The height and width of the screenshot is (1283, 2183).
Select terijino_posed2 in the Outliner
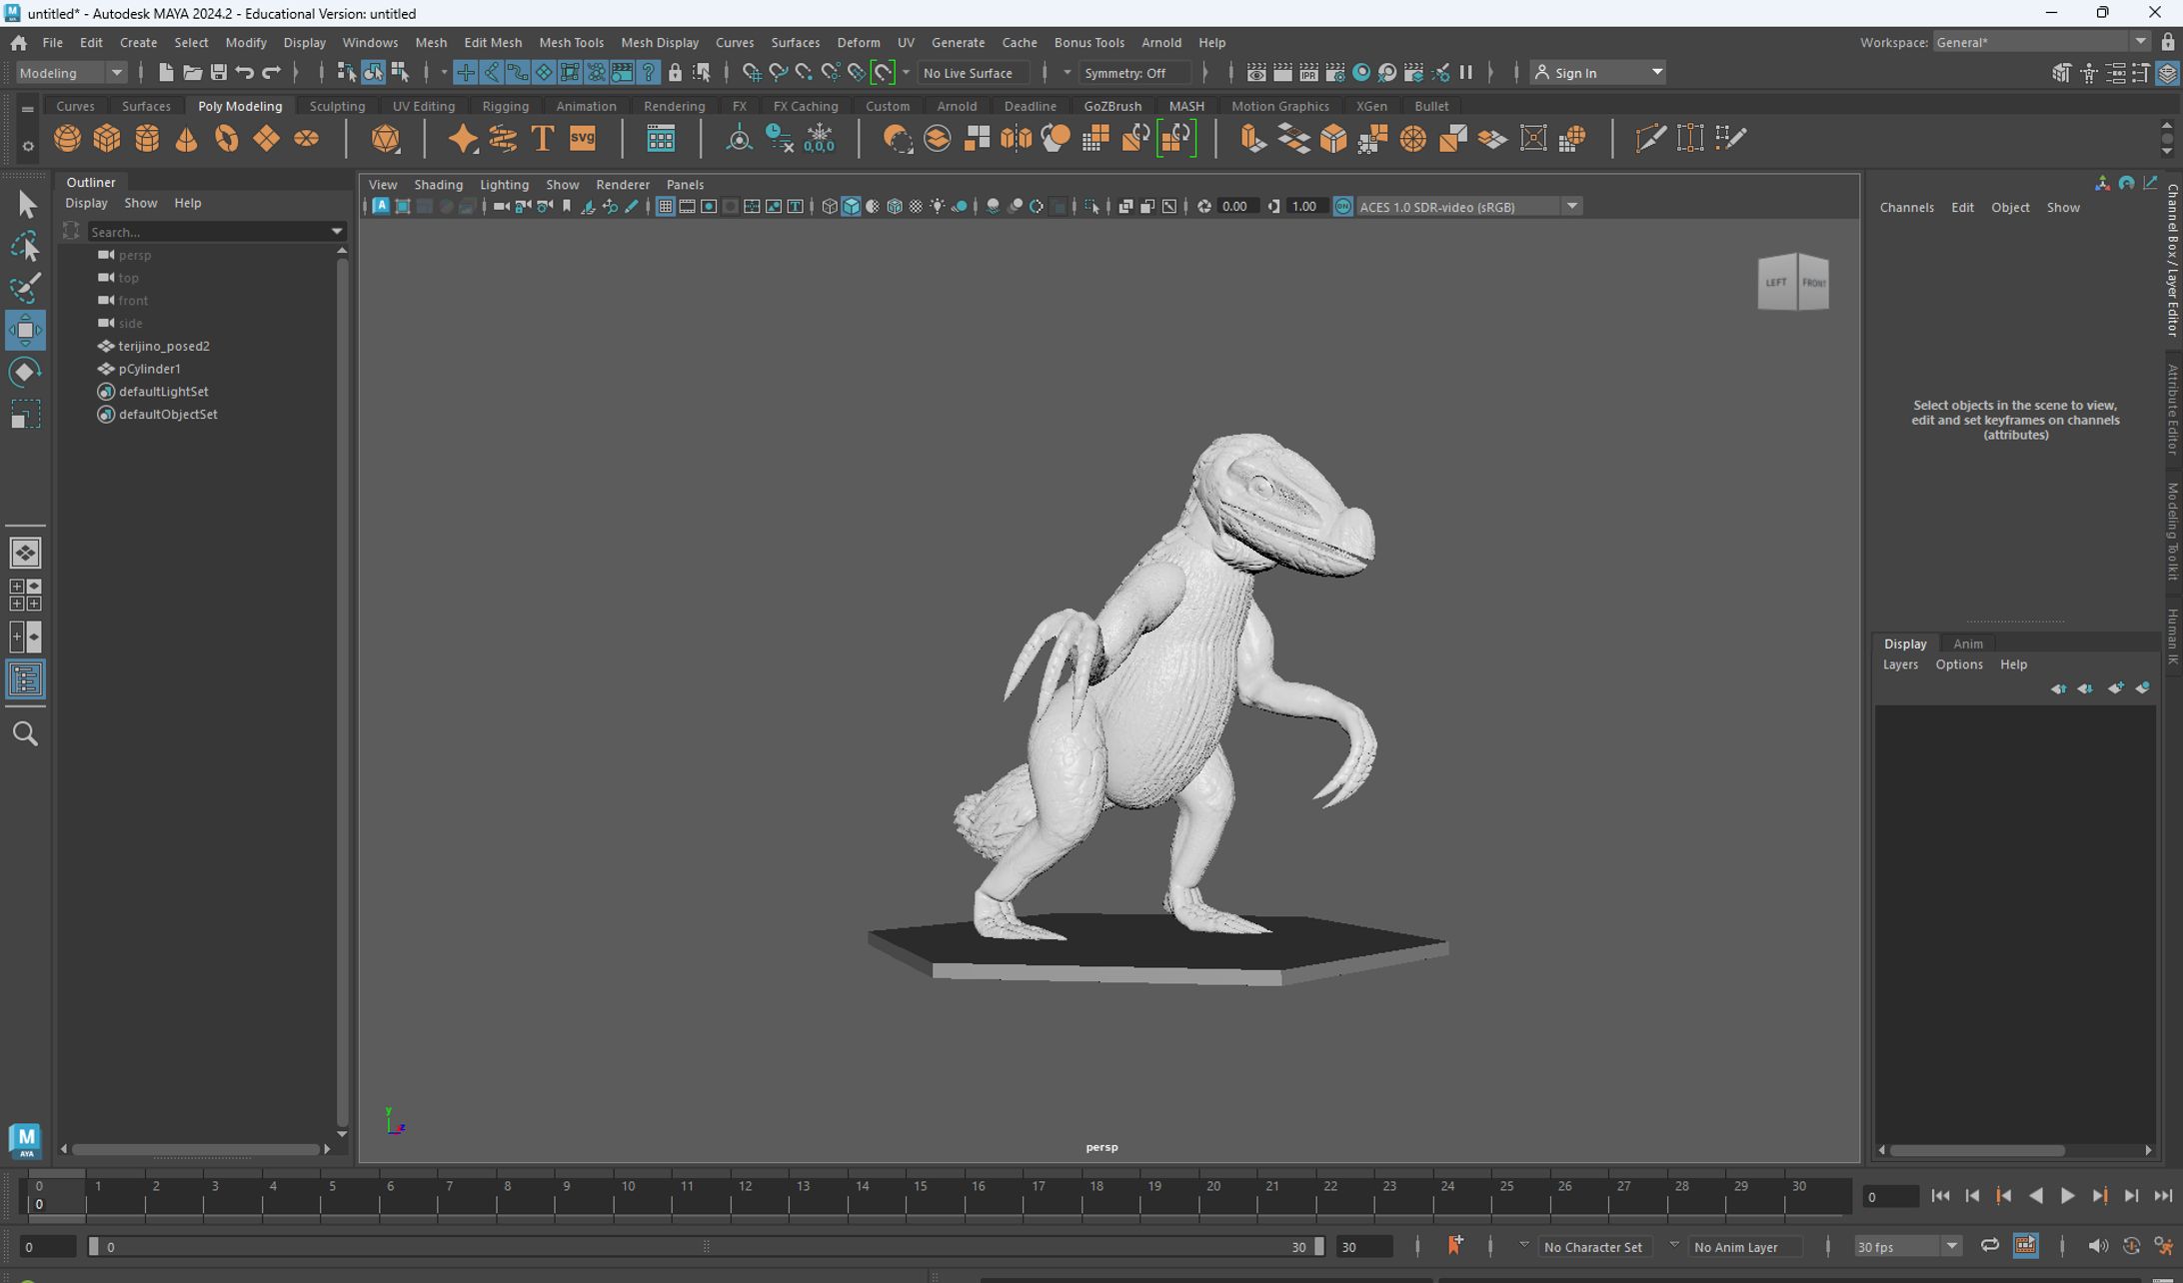(x=164, y=346)
